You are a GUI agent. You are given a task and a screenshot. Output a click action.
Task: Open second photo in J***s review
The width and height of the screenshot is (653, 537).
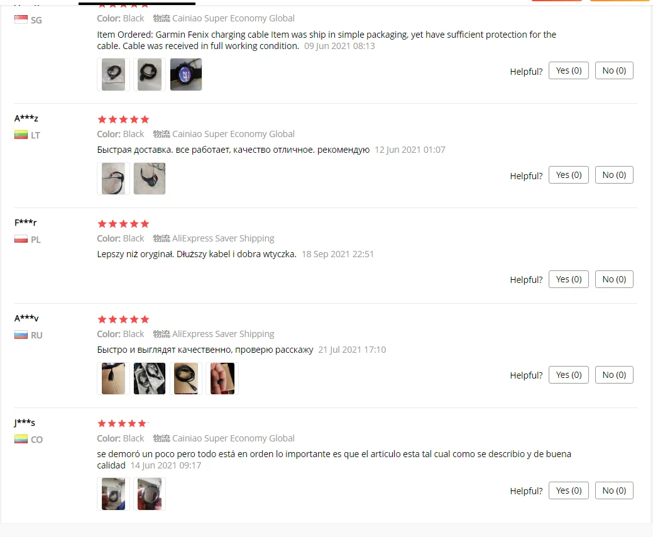click(x=150, y=494)
